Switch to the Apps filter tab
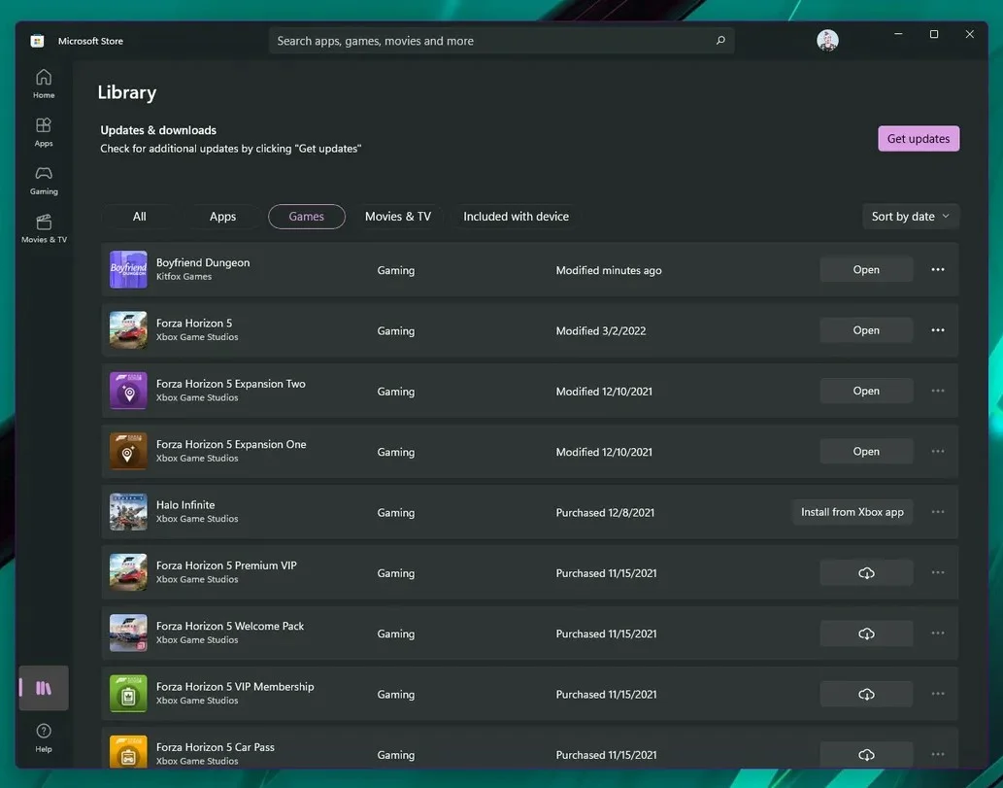 pos(222,217)
